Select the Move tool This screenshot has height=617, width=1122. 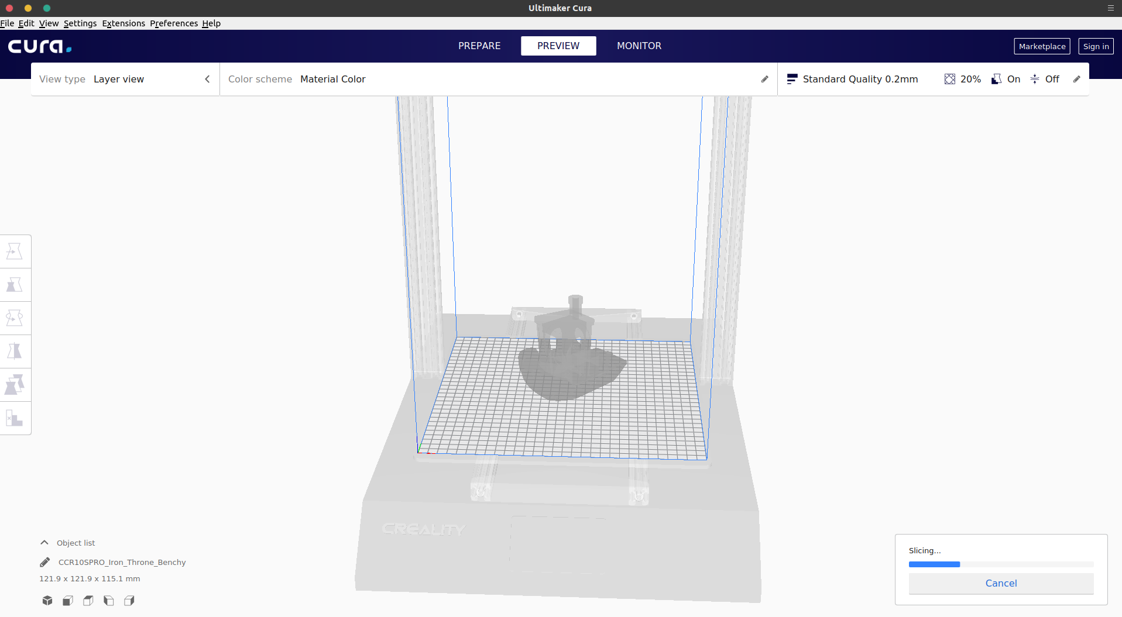(15, 251)
